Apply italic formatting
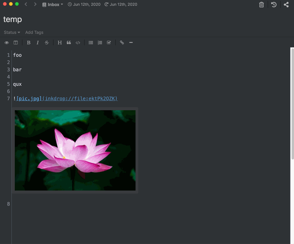This screenshot has width=294, height=244. (38, 43)
